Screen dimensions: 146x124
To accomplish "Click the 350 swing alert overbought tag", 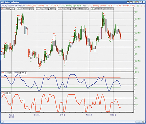I will 73,9.
